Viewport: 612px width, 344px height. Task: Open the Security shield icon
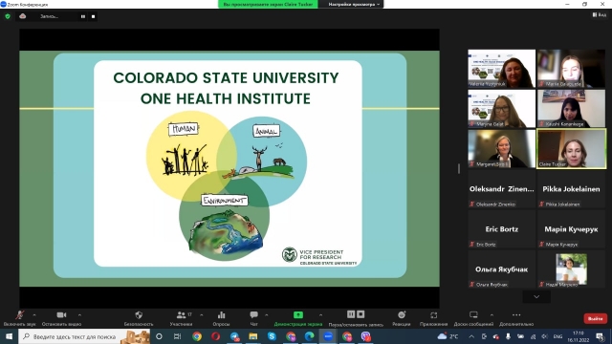point(139,314)
